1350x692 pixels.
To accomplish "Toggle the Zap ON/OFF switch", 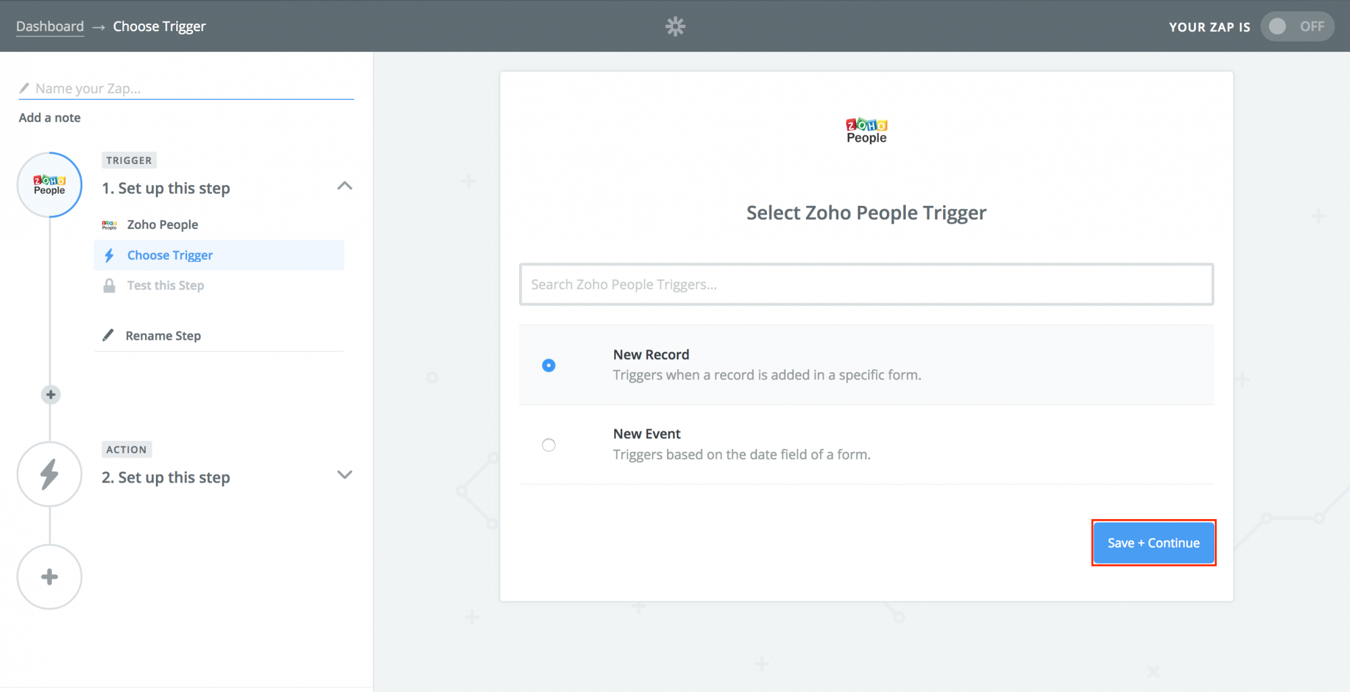I will pyautogui.click(x=1297, y=26).
